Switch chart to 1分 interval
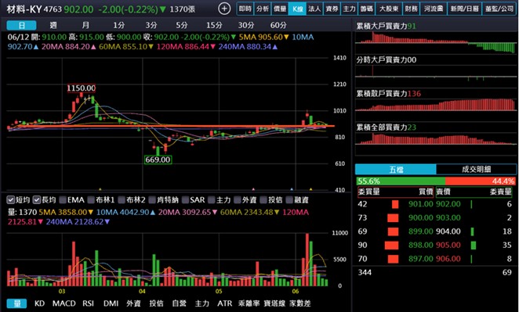The width and height of the screenshot is (519, 312). [119, 25]
